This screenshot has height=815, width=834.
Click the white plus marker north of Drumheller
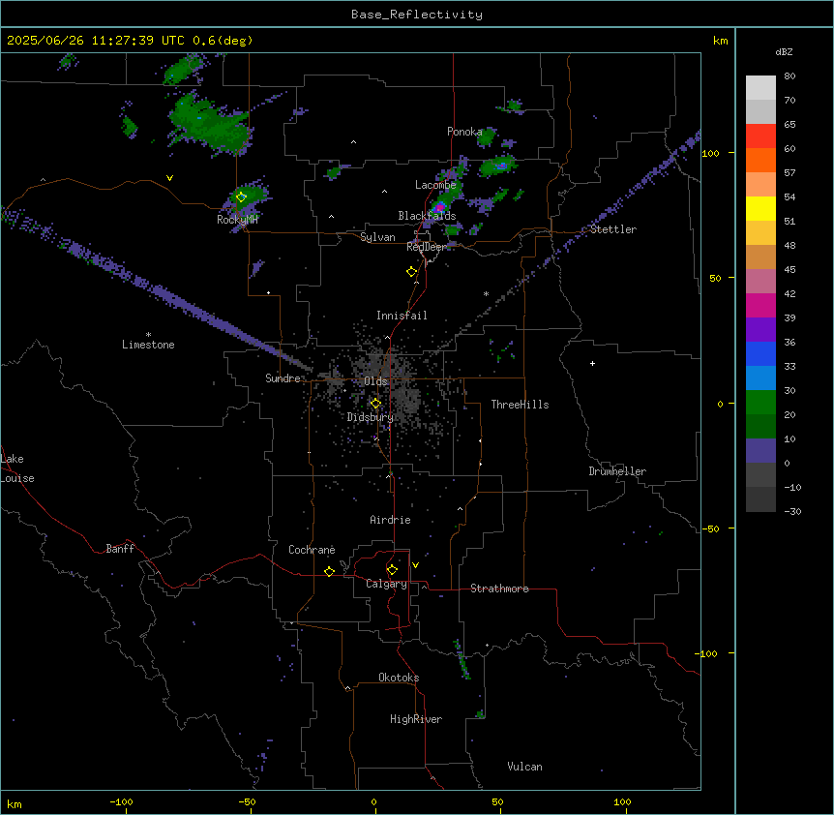[x=592, y=363]
